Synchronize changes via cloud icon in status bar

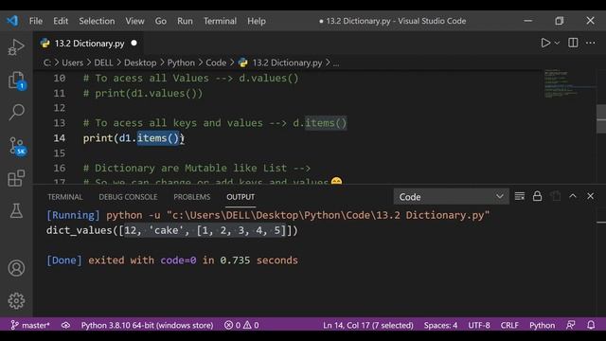click(65, 325)
